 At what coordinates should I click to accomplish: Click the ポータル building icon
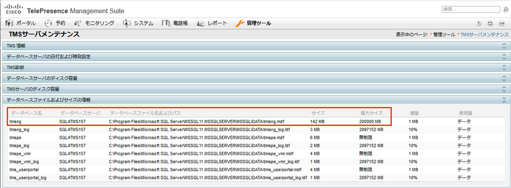point(10,23)
